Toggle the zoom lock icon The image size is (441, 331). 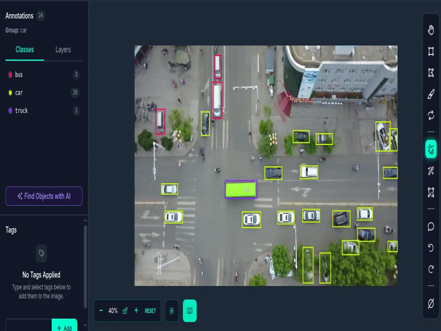pos(125,311)
